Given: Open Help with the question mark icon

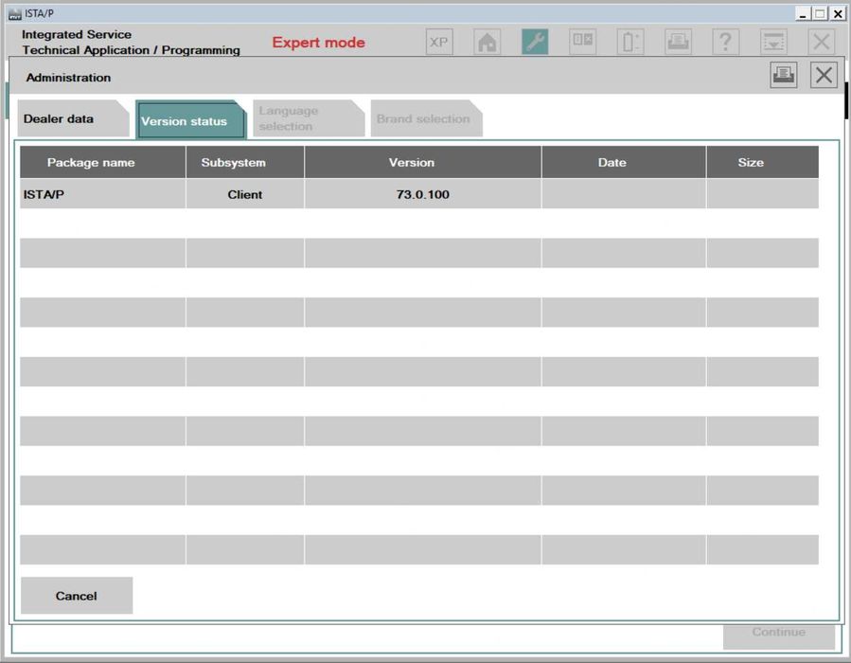Looking at the screenshot, I should click(x=726, y=42).
